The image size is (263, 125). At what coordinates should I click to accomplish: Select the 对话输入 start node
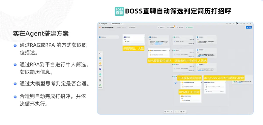pos(109,37)
